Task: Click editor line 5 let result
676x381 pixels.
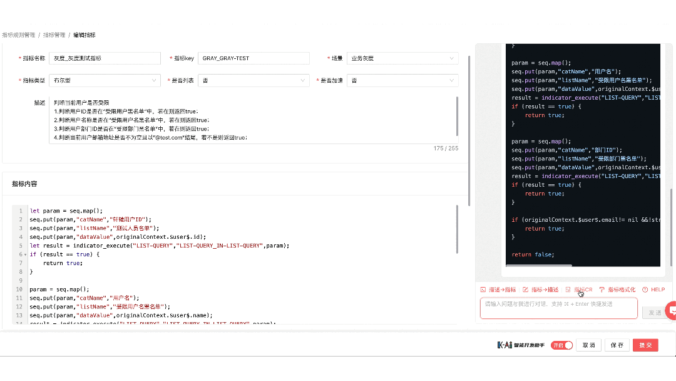Action: 159,246
